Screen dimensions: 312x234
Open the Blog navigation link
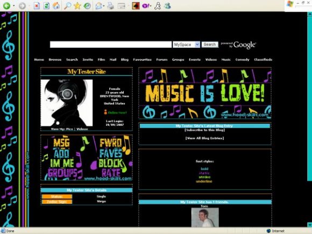(x=125, y=60)
